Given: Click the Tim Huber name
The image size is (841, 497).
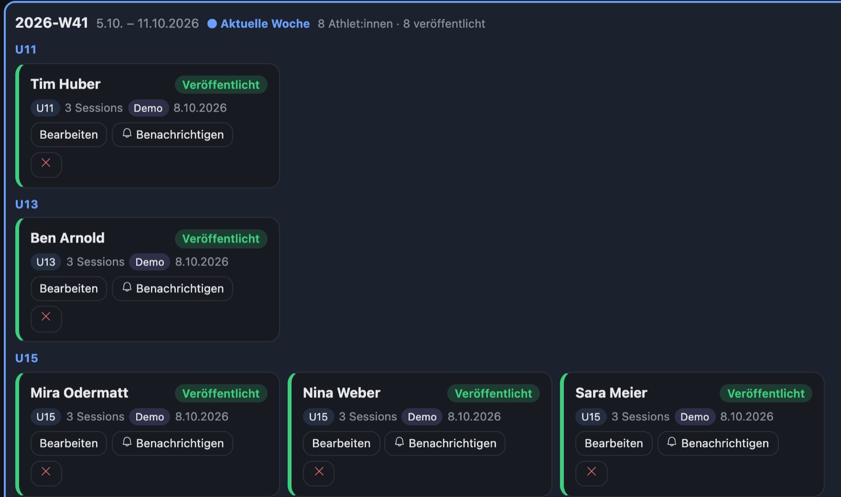Looking at the screenshot, I should tap(65, 84).
